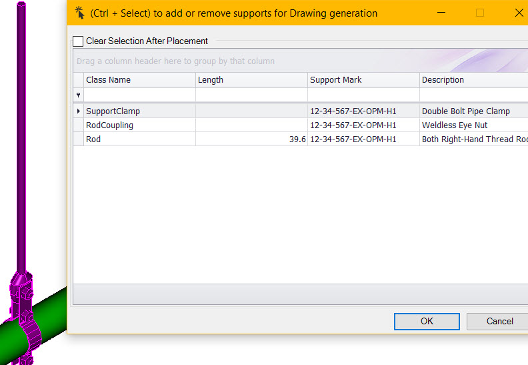Enable Clear Selection After Placement checkbox
528x365 pixels.
[78, 41]
